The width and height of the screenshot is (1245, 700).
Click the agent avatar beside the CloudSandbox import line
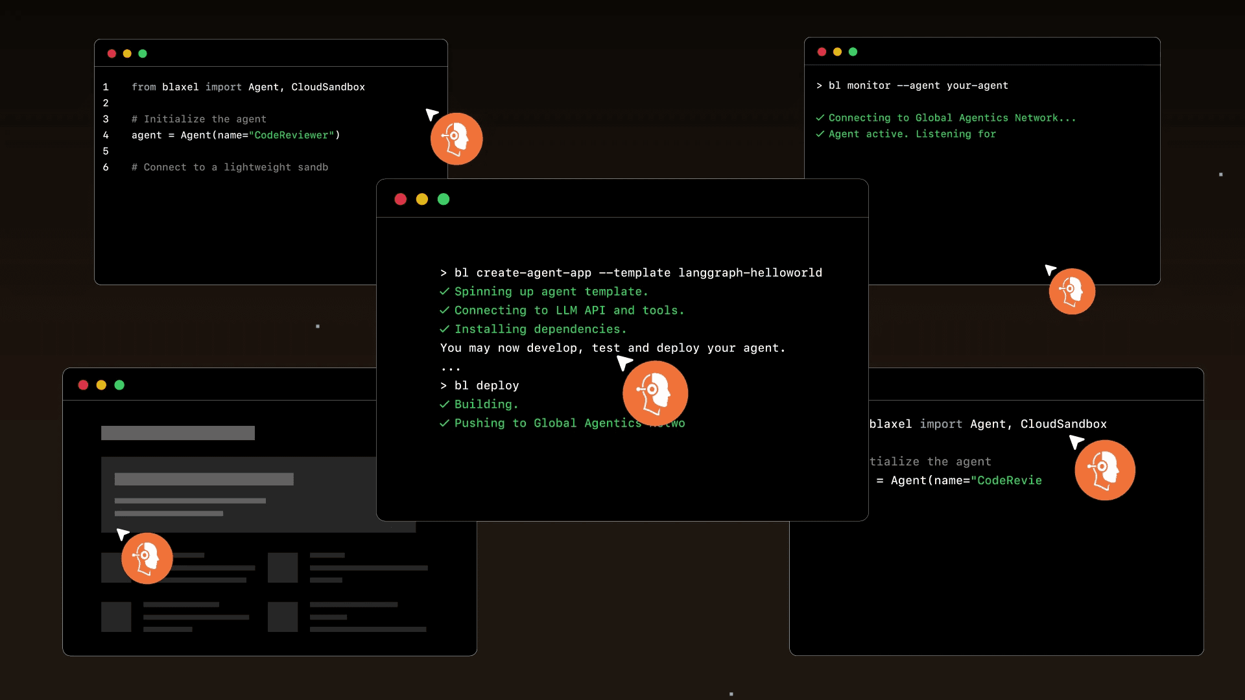point(1104,470)
